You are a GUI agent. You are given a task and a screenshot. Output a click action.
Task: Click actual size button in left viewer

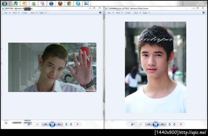point(37,124)
